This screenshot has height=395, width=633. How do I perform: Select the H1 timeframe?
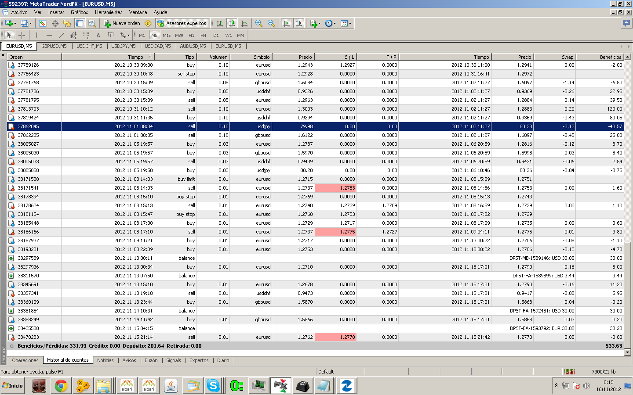pyautogui.click(x=191, y=35)
